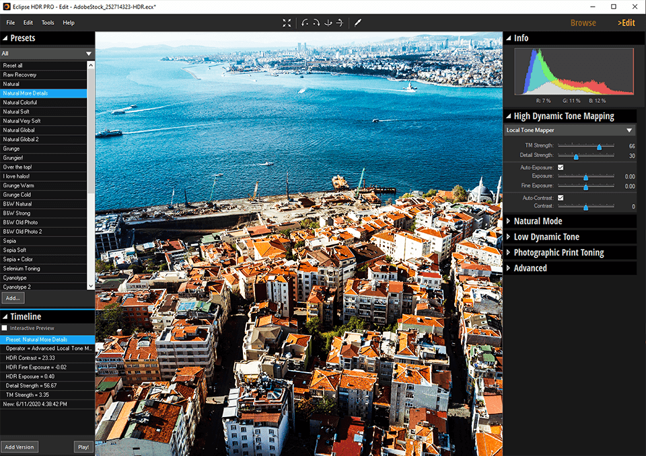Click the histogram graph in Info panel

click(574, 71)
